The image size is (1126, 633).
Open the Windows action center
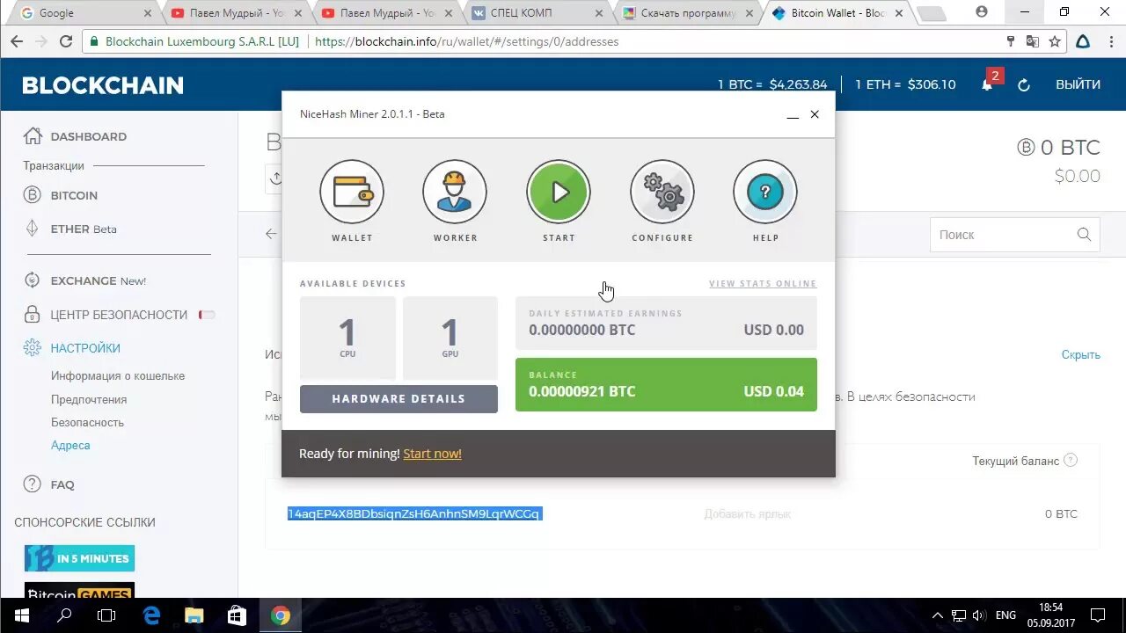1097,615
